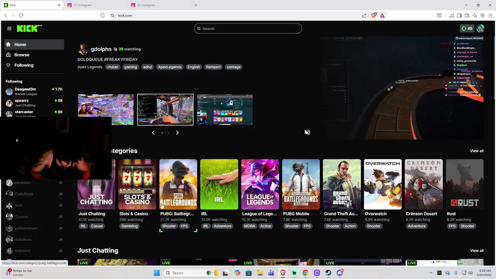Open the Crimson Desert category card
Viewport: 496px width, 279px height.
coord(424,184)
